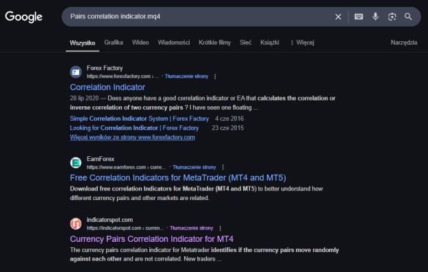Click the magnifying glass search icon
This screenshot has height=272, width=428.
(408, 16)
